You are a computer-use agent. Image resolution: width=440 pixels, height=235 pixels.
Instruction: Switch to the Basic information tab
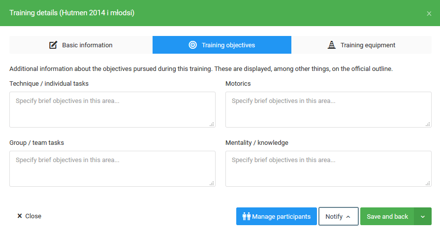87,45
